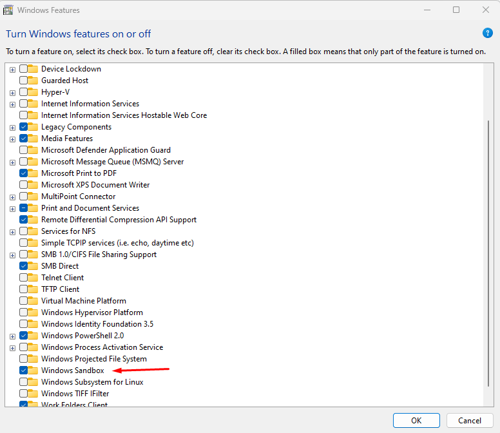The image size is (500, 433).
Task: Minimize the Windows Features window
Action: coord(427,10)
